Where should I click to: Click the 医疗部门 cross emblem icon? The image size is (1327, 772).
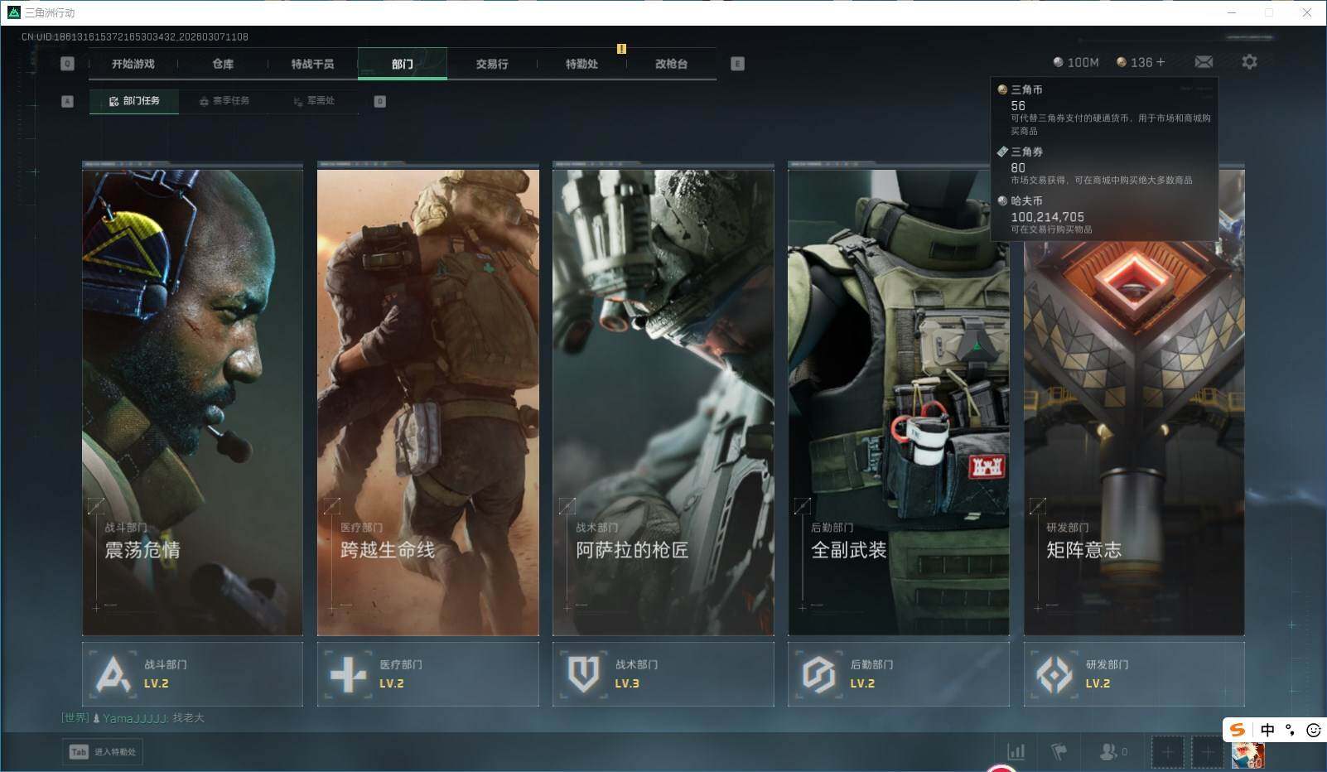(x=348, y=674)
